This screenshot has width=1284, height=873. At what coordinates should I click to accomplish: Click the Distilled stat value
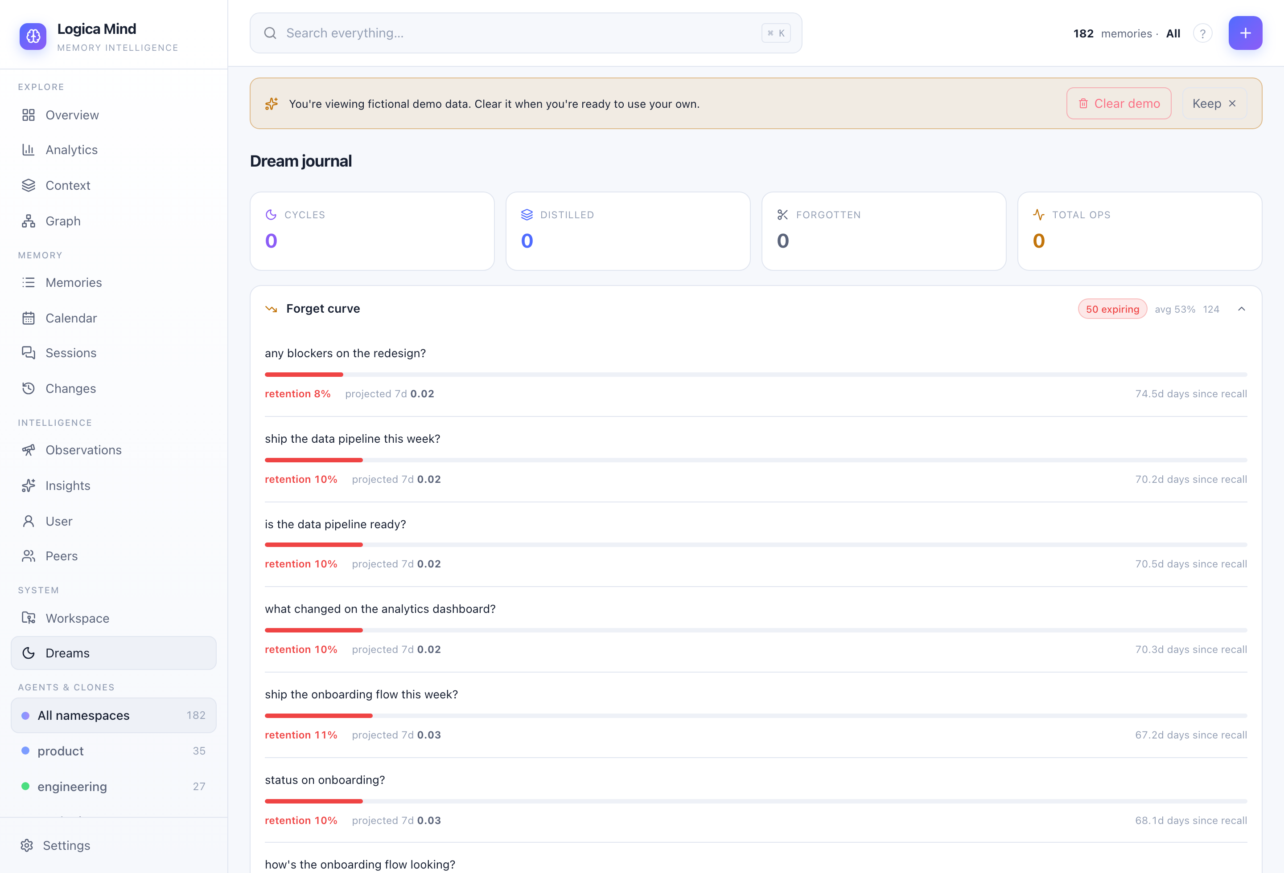527,241
